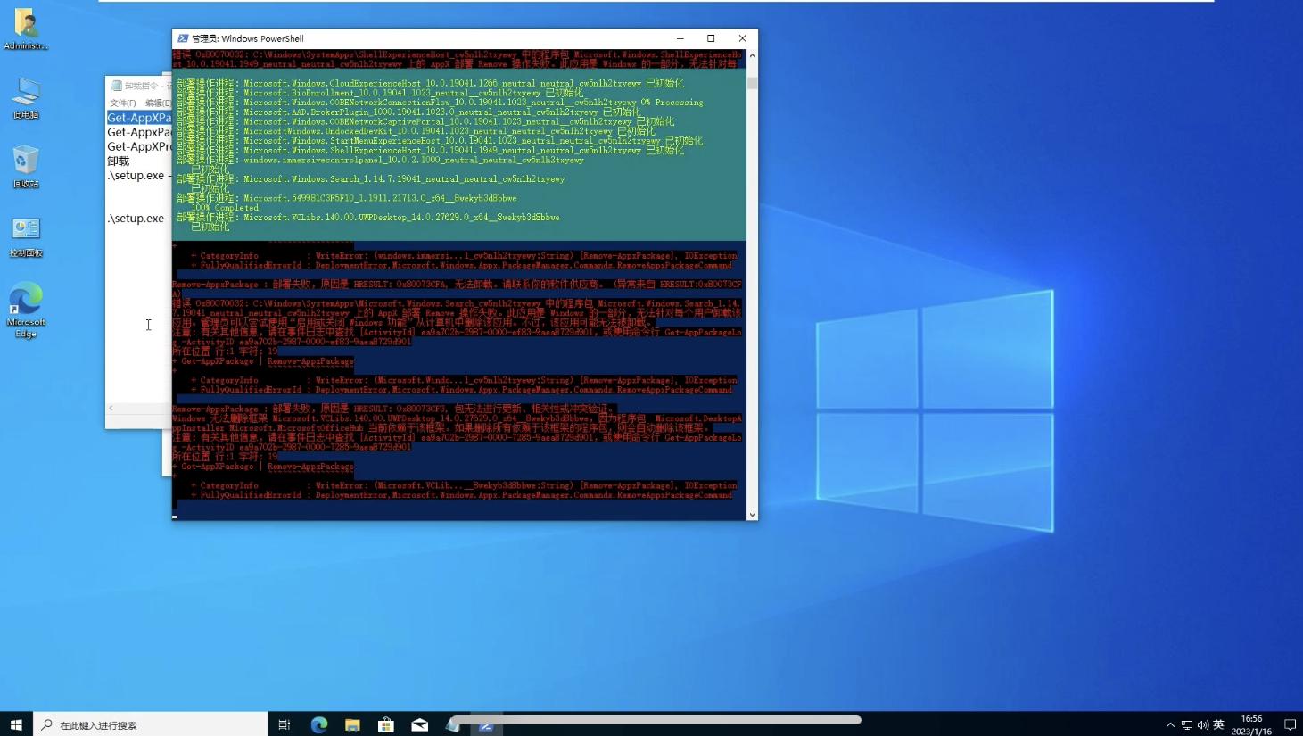Viewport: 1303px width, 736px height.
Task: Maximize the PowerShell window
Action: 711,38
